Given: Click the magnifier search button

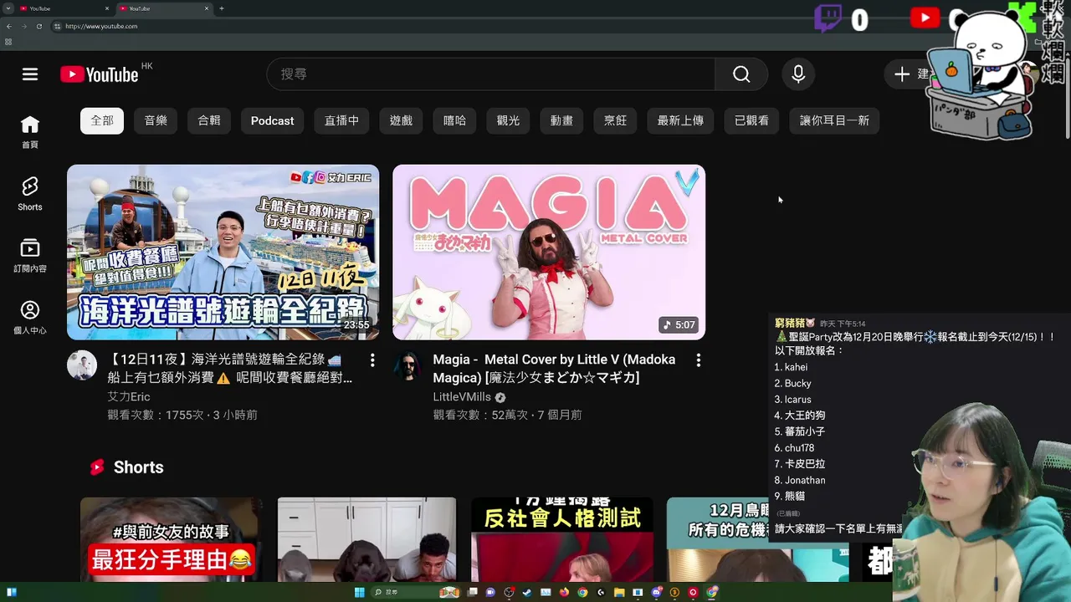Looking at the screenshot, I should (x=741, y=74).
